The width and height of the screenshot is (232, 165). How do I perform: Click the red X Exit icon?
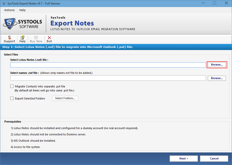click(x=49, y=37)
